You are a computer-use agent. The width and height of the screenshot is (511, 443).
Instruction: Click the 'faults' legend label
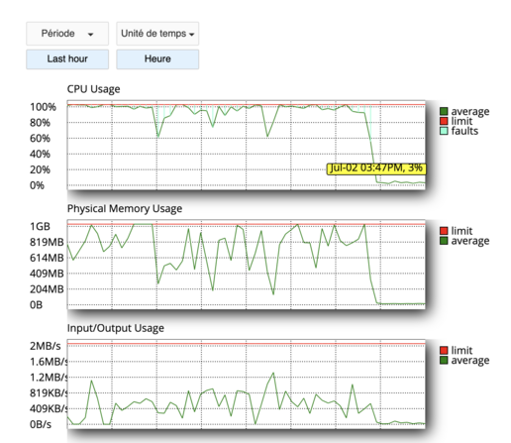[464, 131]
